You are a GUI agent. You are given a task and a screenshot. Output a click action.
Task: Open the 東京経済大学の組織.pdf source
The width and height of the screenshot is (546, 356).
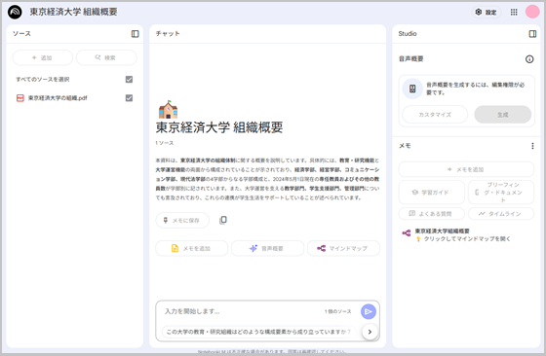58,98
